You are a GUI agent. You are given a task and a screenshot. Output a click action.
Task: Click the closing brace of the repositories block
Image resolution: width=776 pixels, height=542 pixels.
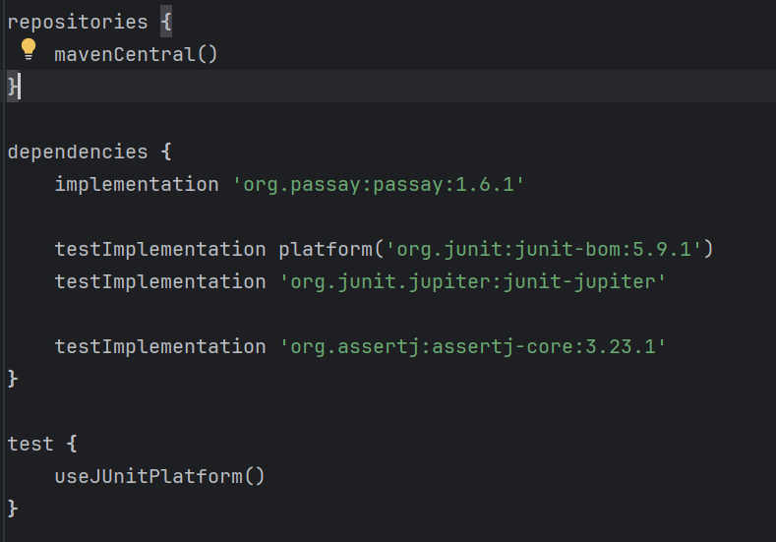point(13,88)
